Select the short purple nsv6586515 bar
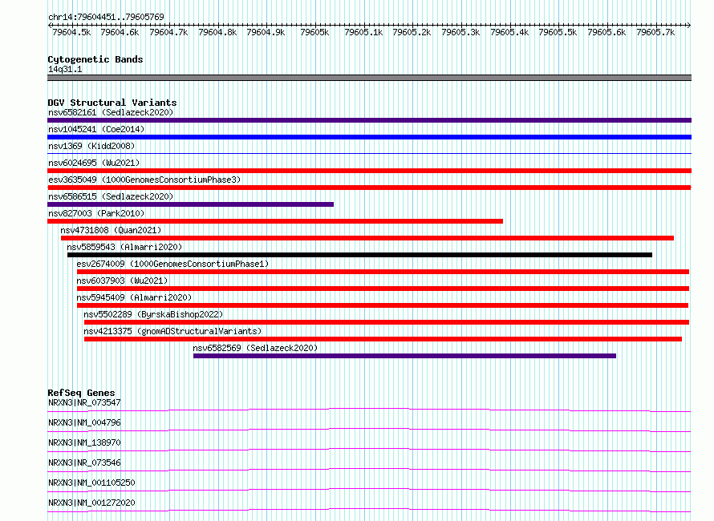Screen dimensions: 714x521 click(x=190, y=204)
